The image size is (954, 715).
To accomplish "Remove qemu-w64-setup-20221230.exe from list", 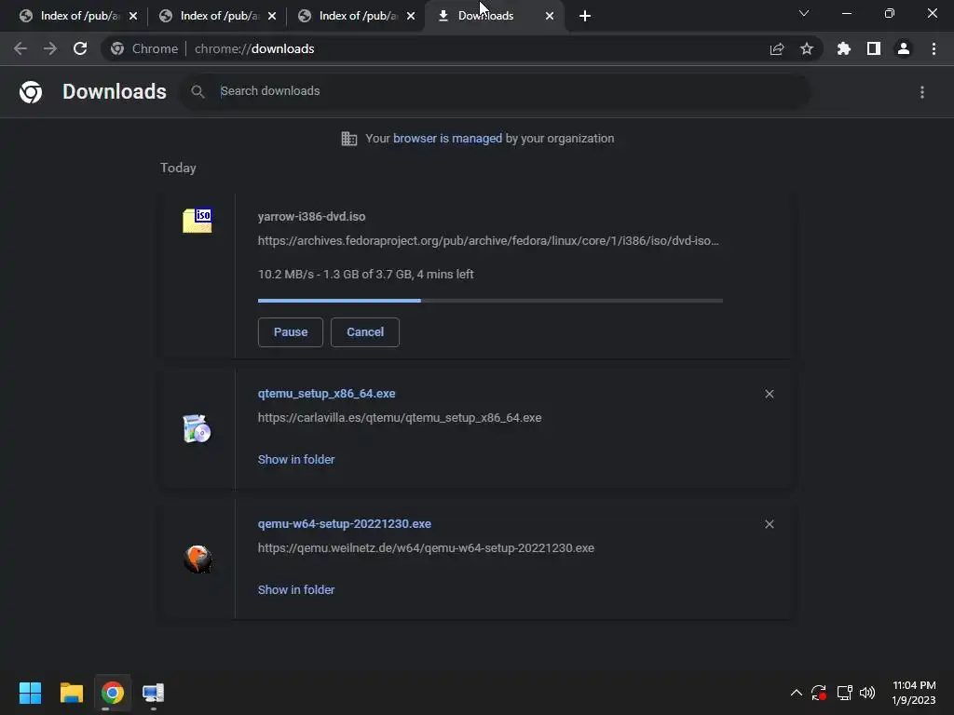I will click(769, 524).
